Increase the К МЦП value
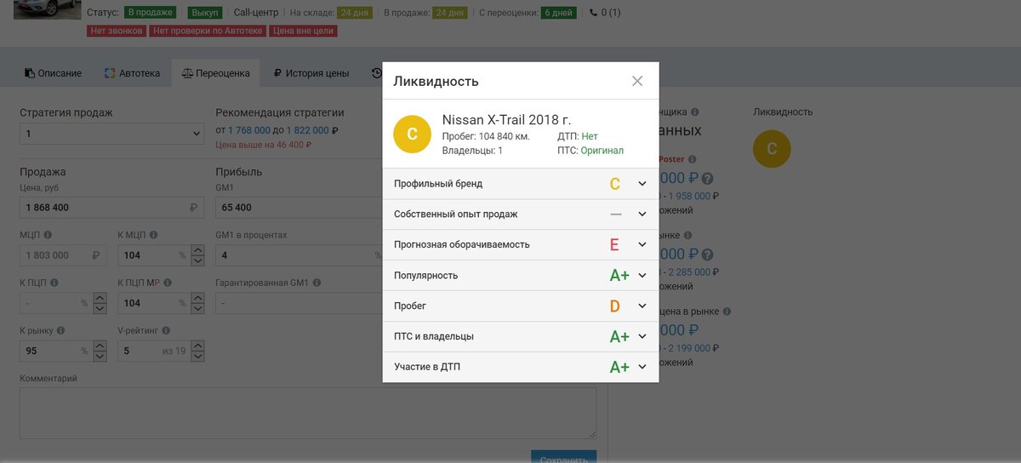Screen dimensions: 1021x463 click(197, 250)
